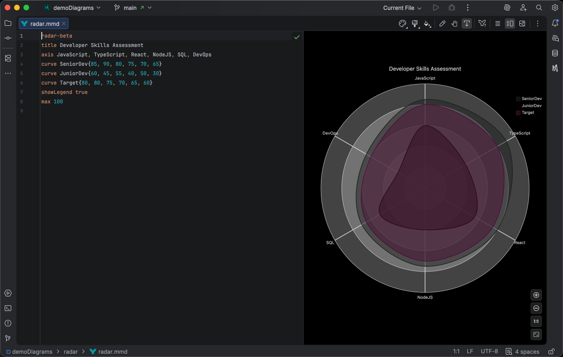The image size is (563, 357).
Task: Click the 1:1 caret position indicator
Action: [x=456, y=351]
